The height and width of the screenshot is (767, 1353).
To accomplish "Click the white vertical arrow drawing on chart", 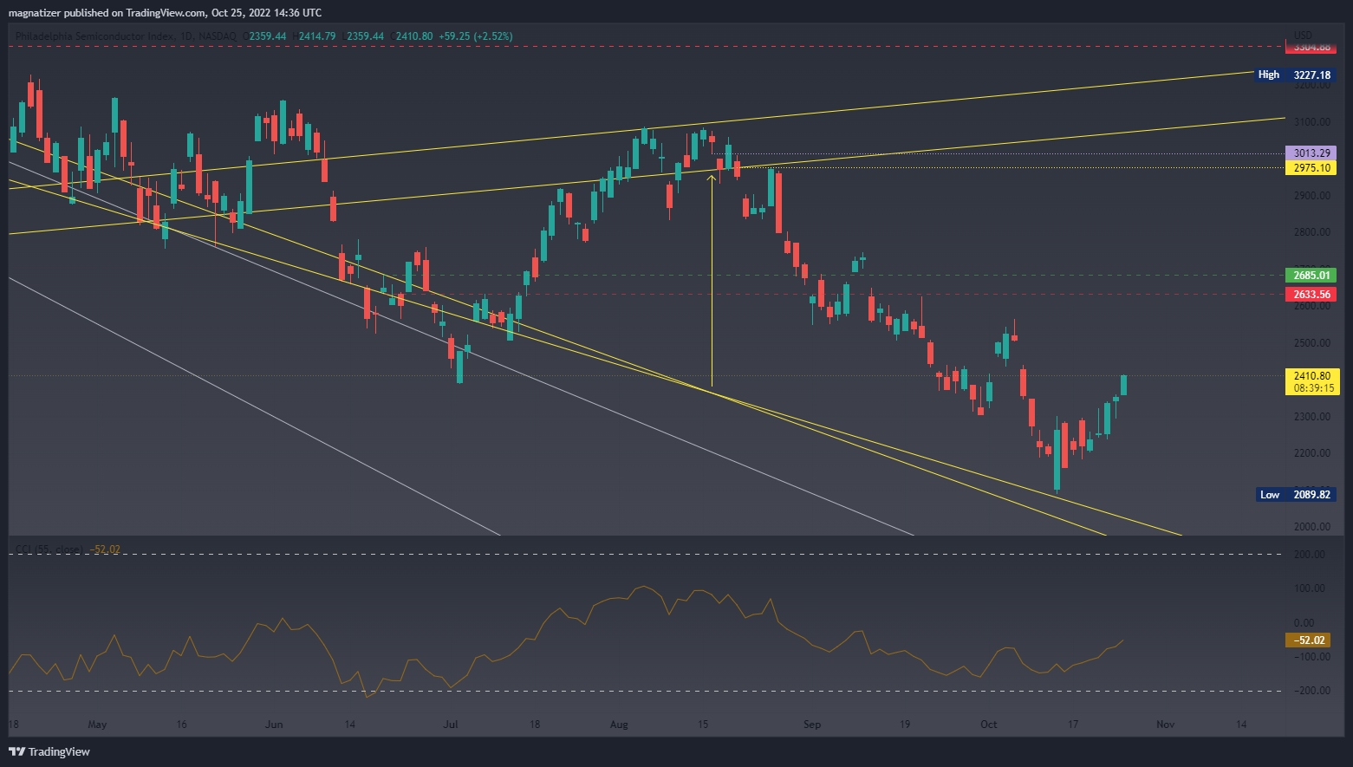I will click(x=712, y=280).
